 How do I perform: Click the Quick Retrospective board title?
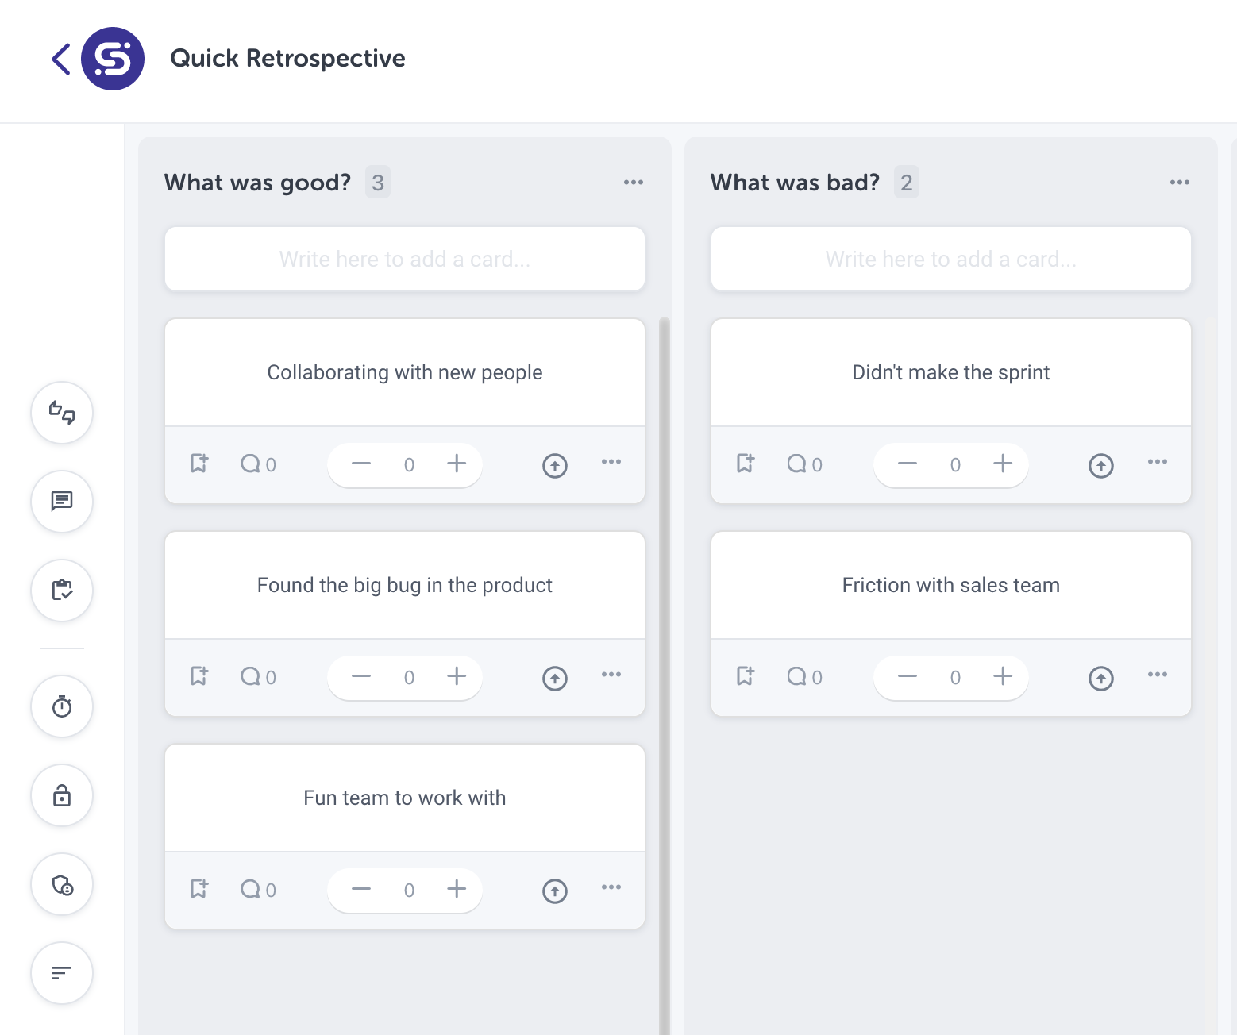point(287,59)
